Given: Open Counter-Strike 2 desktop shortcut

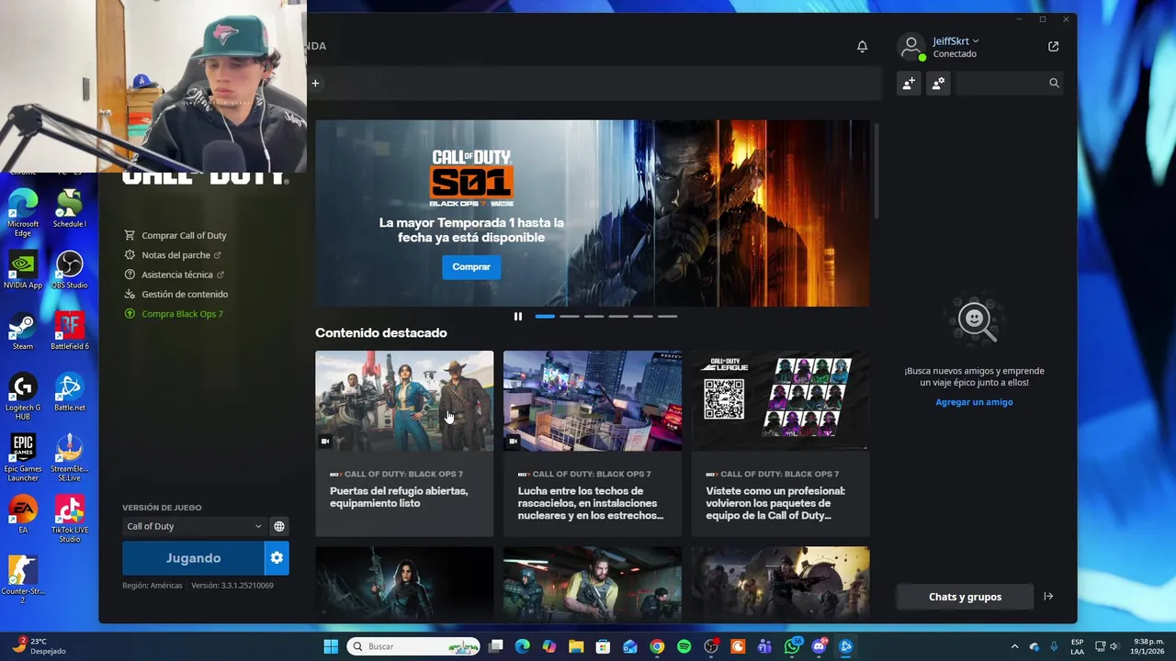Looking at the screenshot, I should point(23,580).
